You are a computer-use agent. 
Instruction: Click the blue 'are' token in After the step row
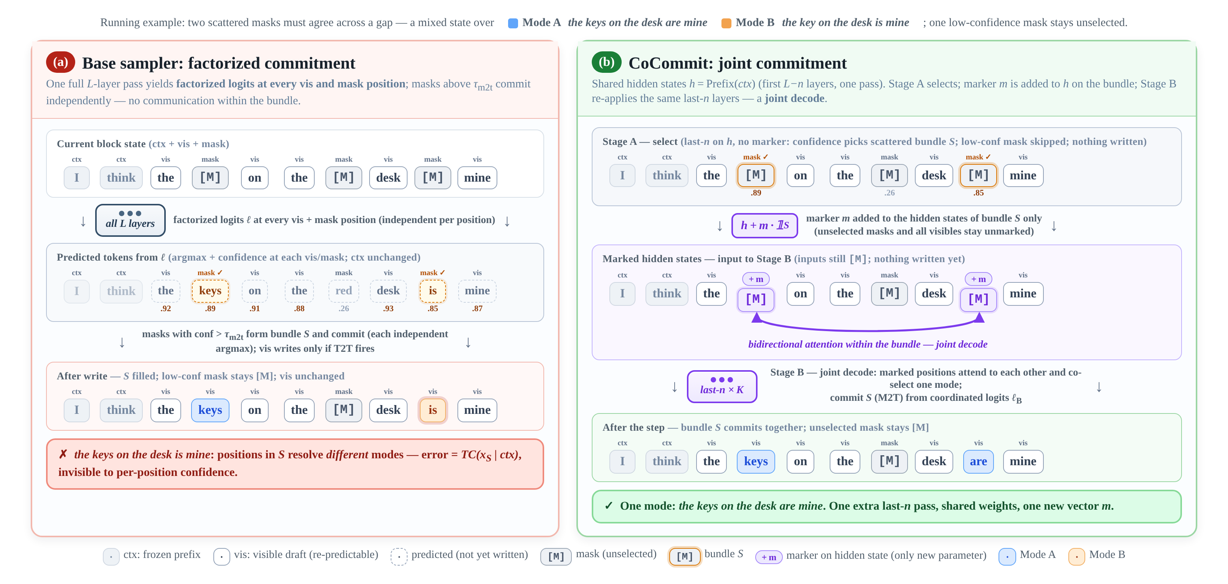[978, 461]
